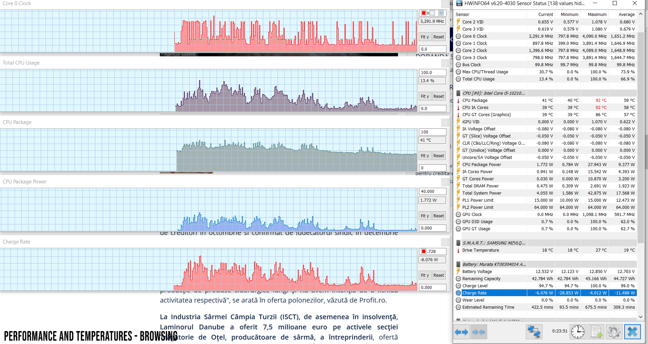Image resolution: width=648 pixels, height=344 pixels.
Task: Click the Current column header
Action: coord(541,14)
